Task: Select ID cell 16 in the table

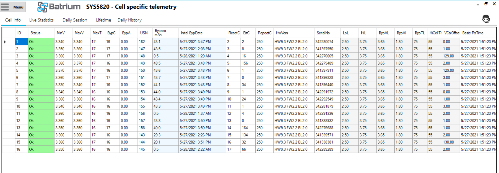Action: tap(22, 150)
